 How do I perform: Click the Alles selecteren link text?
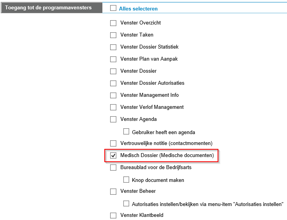(138, 9)
